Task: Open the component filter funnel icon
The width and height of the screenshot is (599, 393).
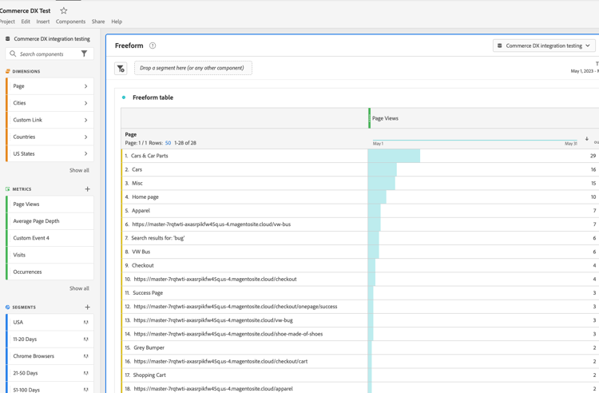Action: (x=84, y=54)
